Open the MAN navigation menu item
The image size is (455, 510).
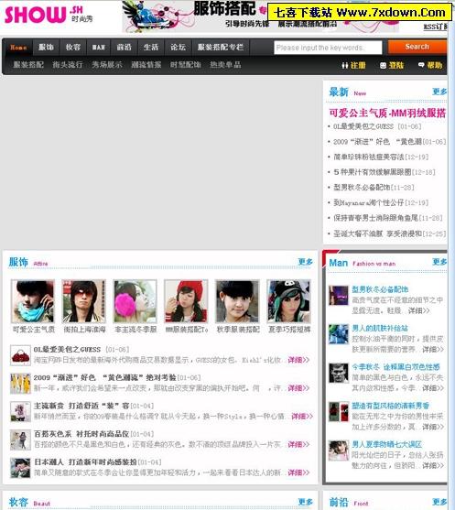coord(98,48)
